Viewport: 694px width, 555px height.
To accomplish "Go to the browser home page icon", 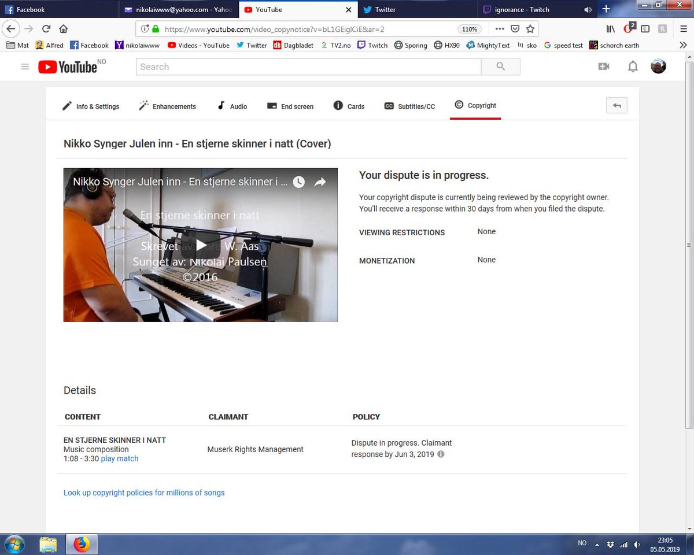I will (64, 29).
